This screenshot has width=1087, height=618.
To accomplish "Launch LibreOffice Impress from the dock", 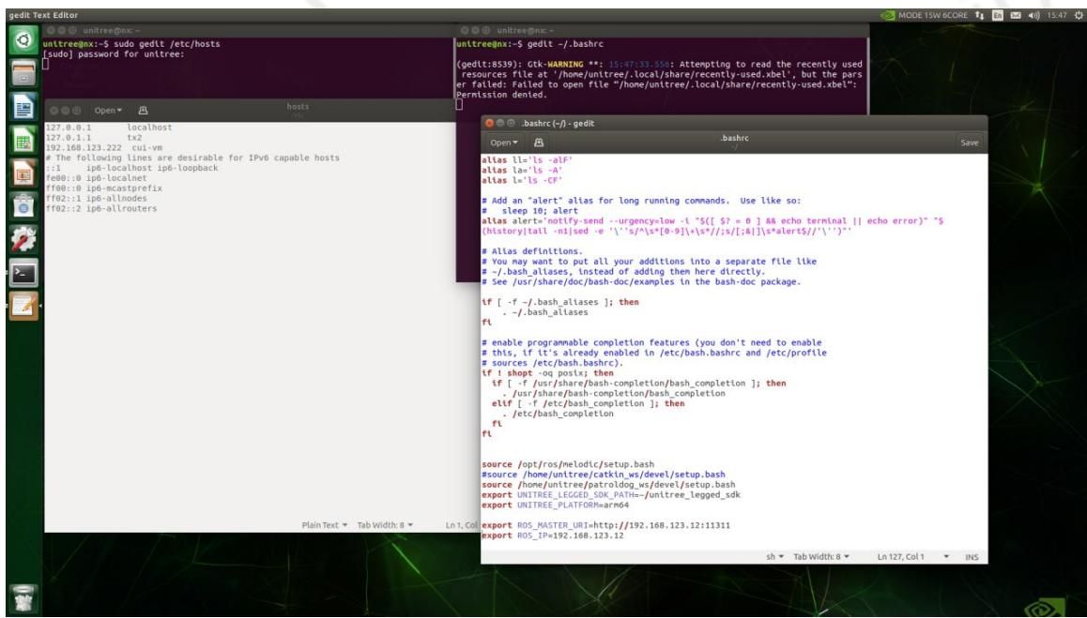I will point(23,173).
